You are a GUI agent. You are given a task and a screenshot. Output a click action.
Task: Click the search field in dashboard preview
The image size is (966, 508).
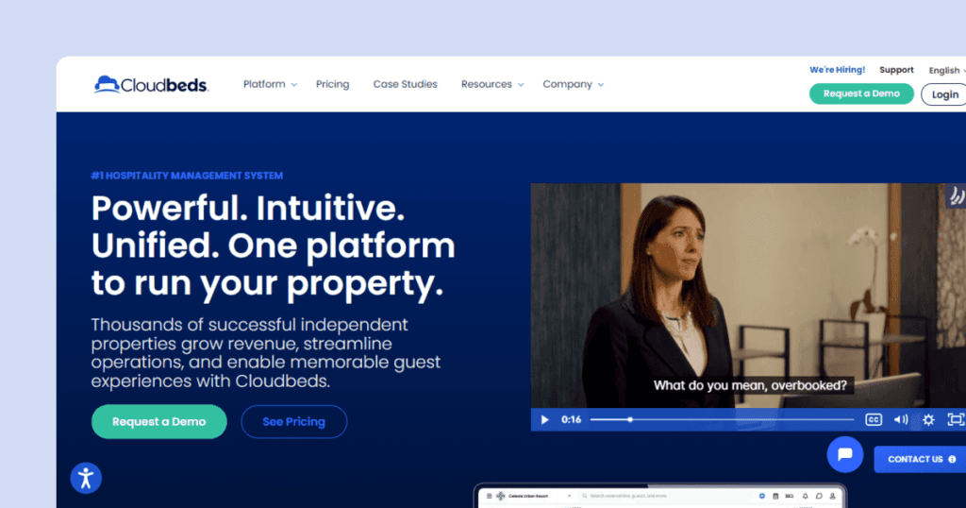pyautogui.click(x=667, y=496)
